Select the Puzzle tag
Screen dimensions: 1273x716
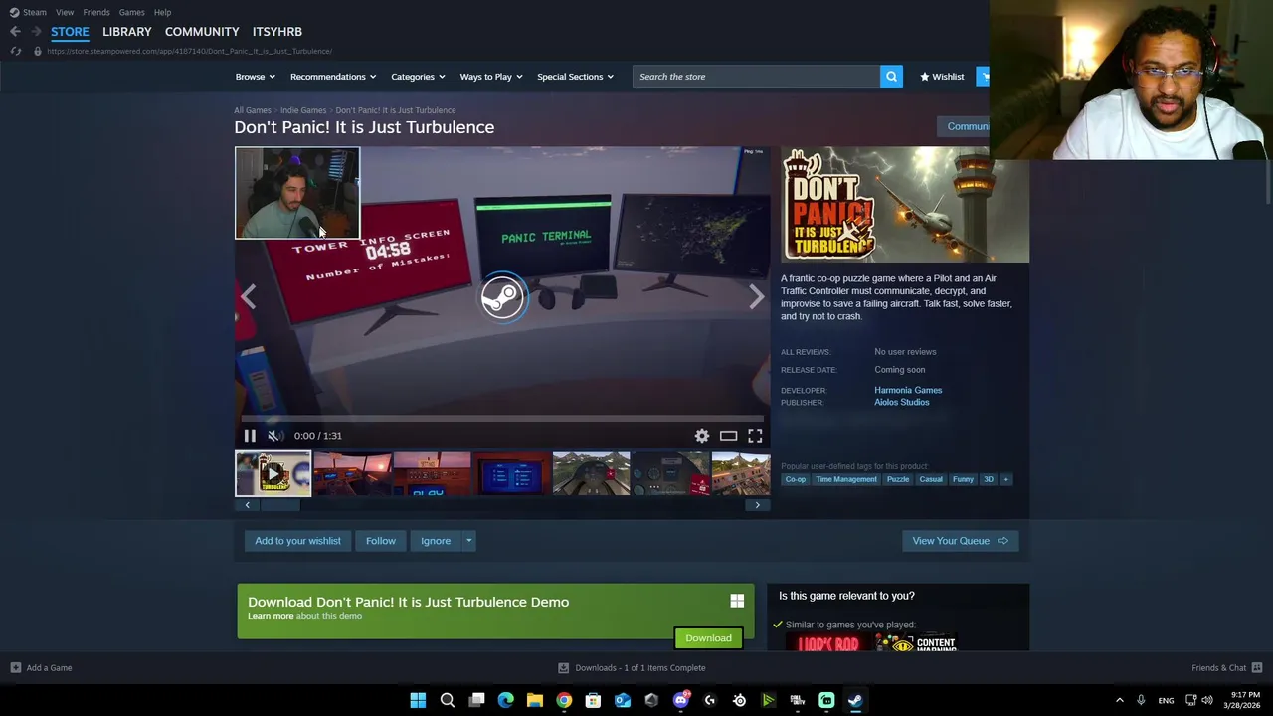(x=898, y=479)
